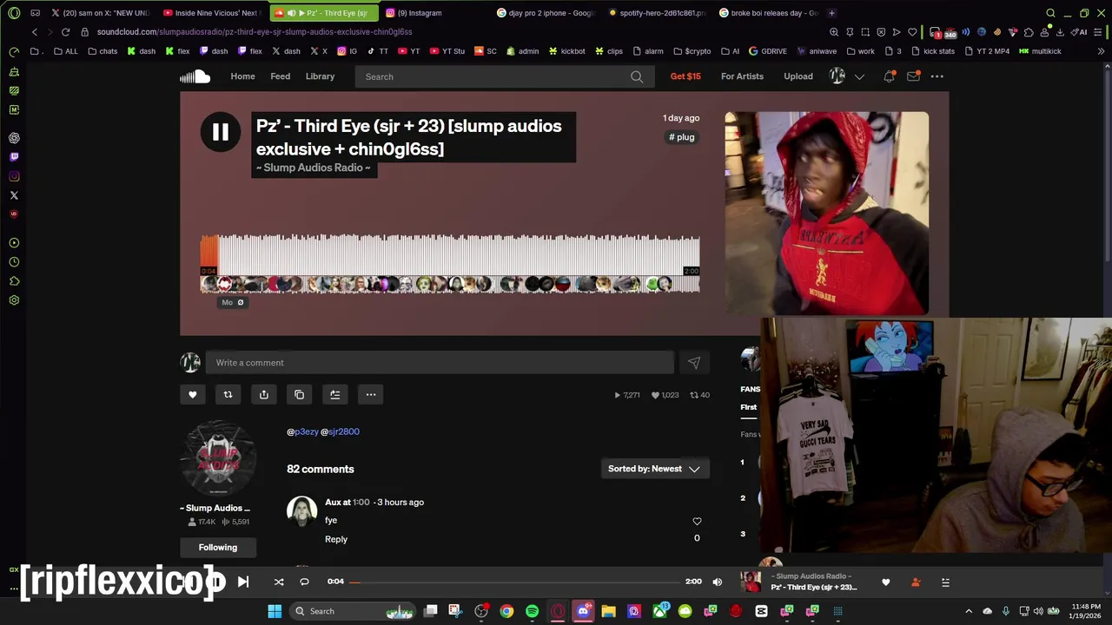Skip to the next track
Image resolution: width=1112 pixels, height=625 pixels.
243,582
